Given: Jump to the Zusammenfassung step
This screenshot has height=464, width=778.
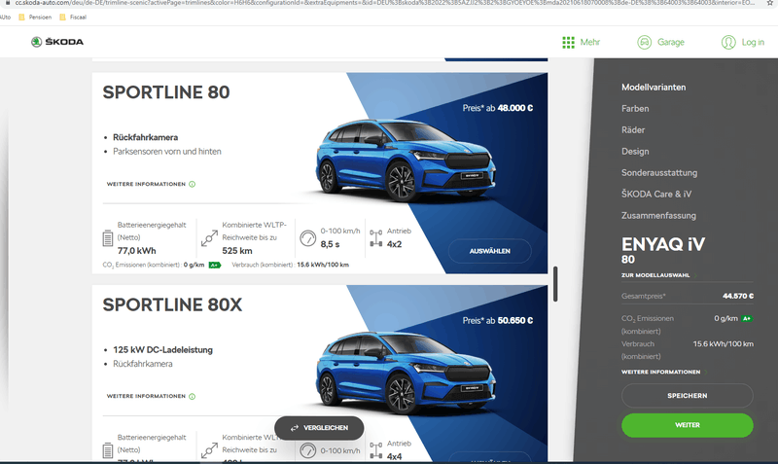Looking at the screenshot, I should click(658, 215).
